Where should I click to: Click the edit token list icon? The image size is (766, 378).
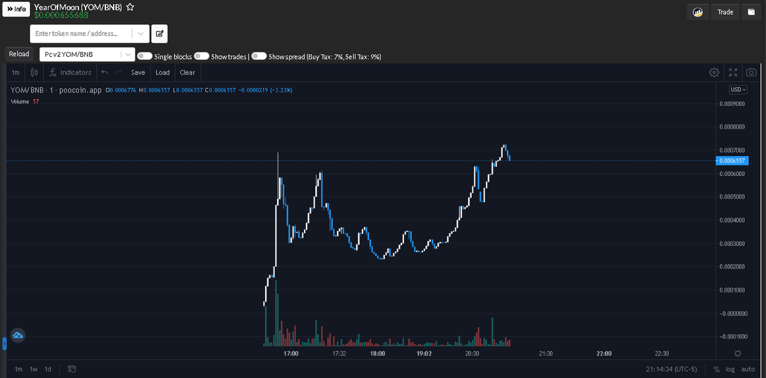160,33
